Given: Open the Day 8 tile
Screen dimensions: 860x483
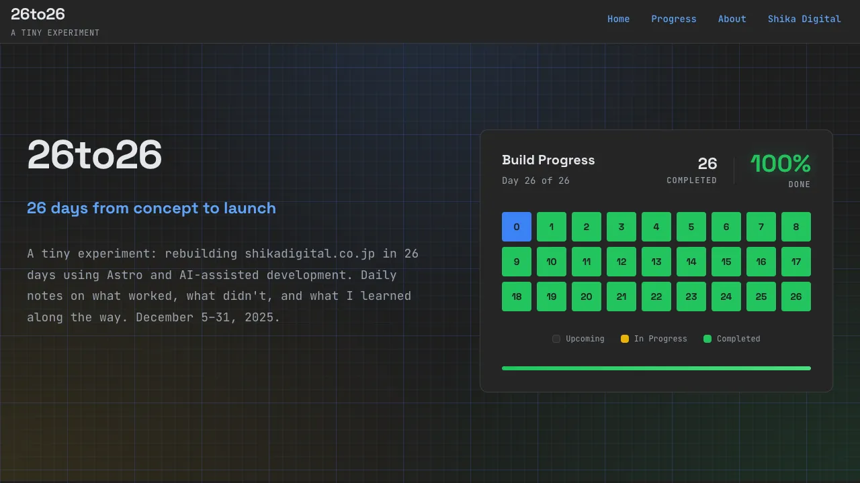Looking at the screenshot, I should [796, 227].
